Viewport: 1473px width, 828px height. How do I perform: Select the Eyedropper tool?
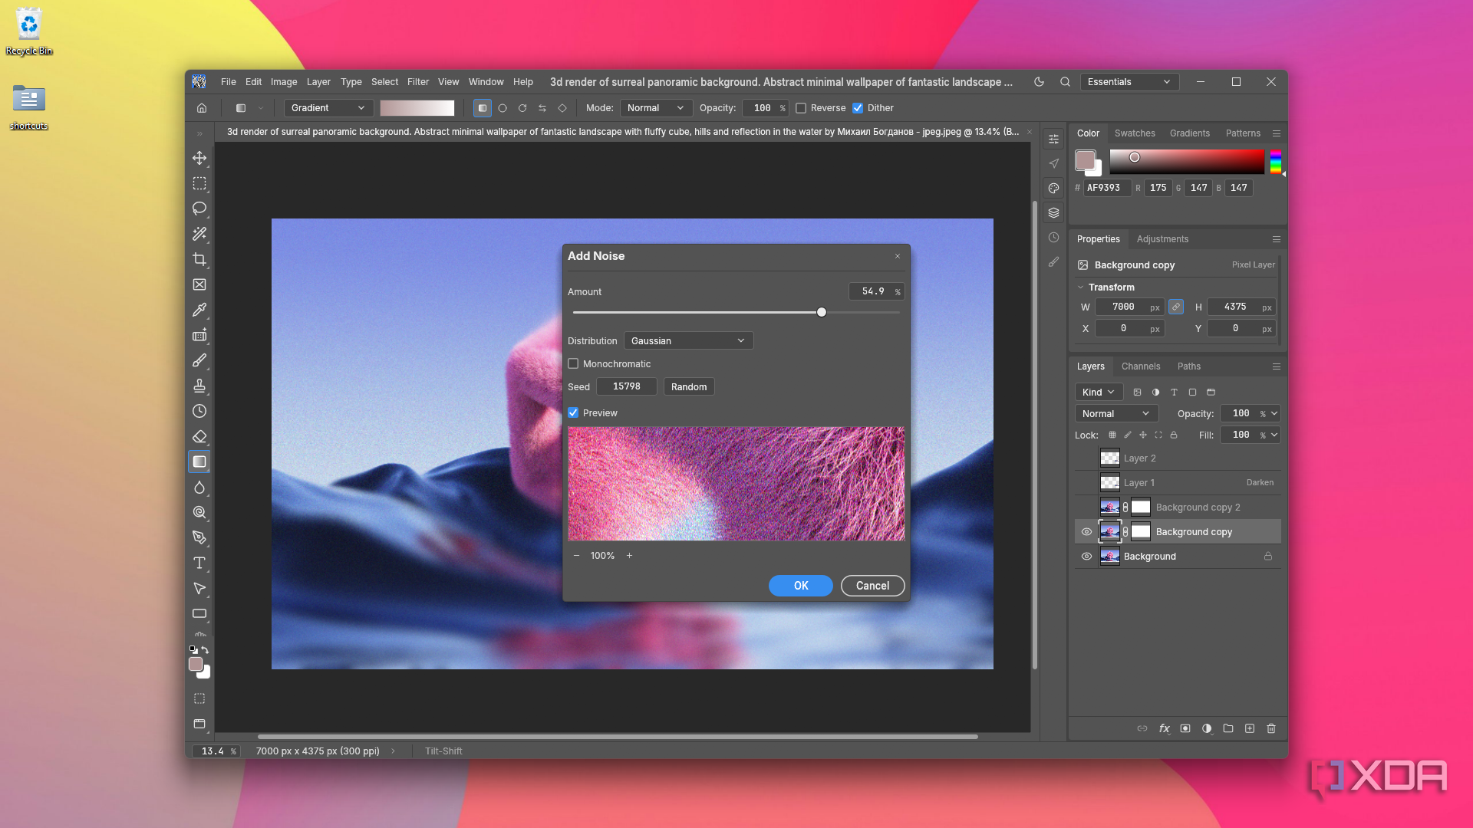coord(199,310)
